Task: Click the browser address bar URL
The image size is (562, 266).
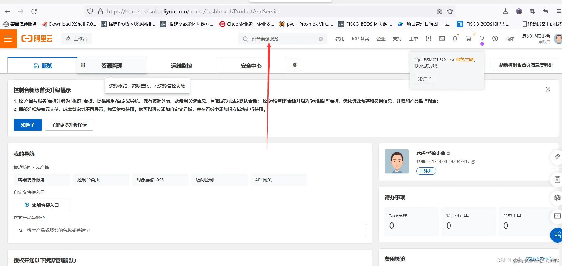Action: (x=194, y=11)
